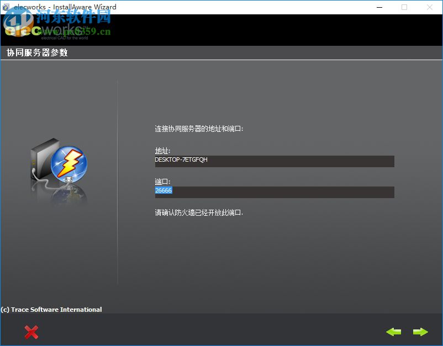443x346 pixels.
Task: Click the 地址 field label
Action: pyautogui.click(x=160, y=151)
